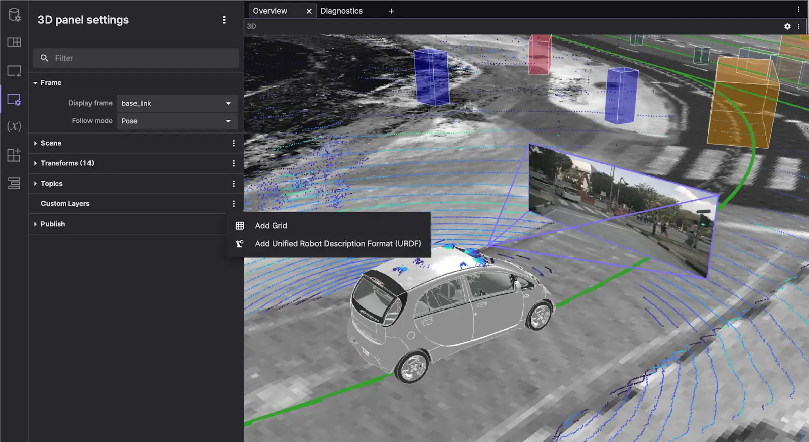Close the Overview tab

point(309,11)
